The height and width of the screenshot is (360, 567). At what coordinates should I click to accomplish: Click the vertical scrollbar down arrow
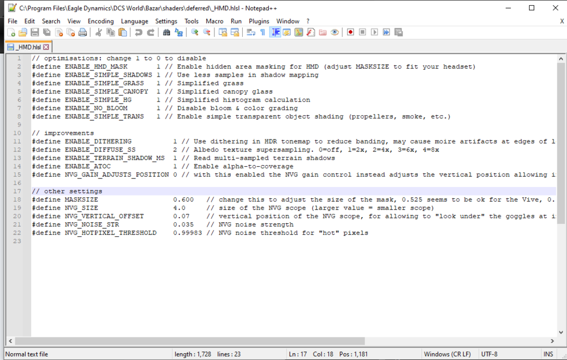click(561, 332)
